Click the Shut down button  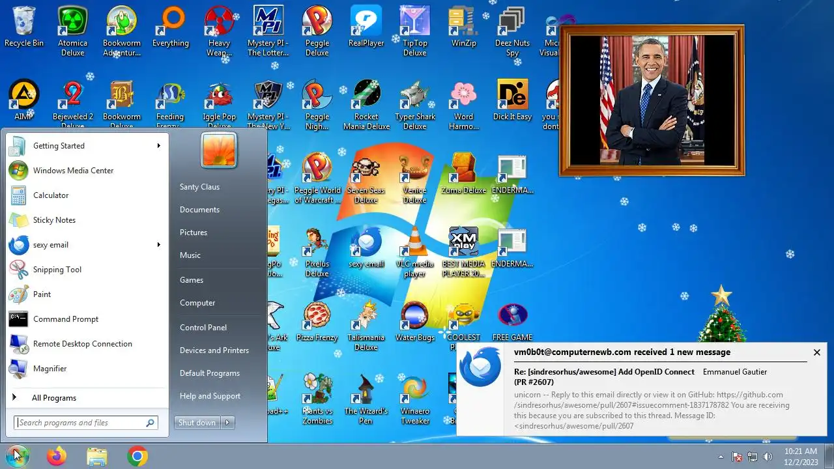click(197, 423)
